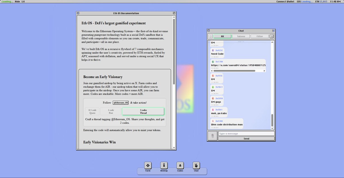Click username 0xf061 in chat

(x=219, y=110)
